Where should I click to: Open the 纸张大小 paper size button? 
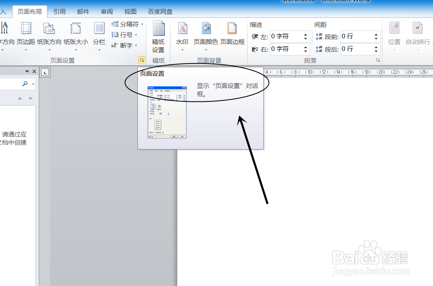[x=76, y=36]
